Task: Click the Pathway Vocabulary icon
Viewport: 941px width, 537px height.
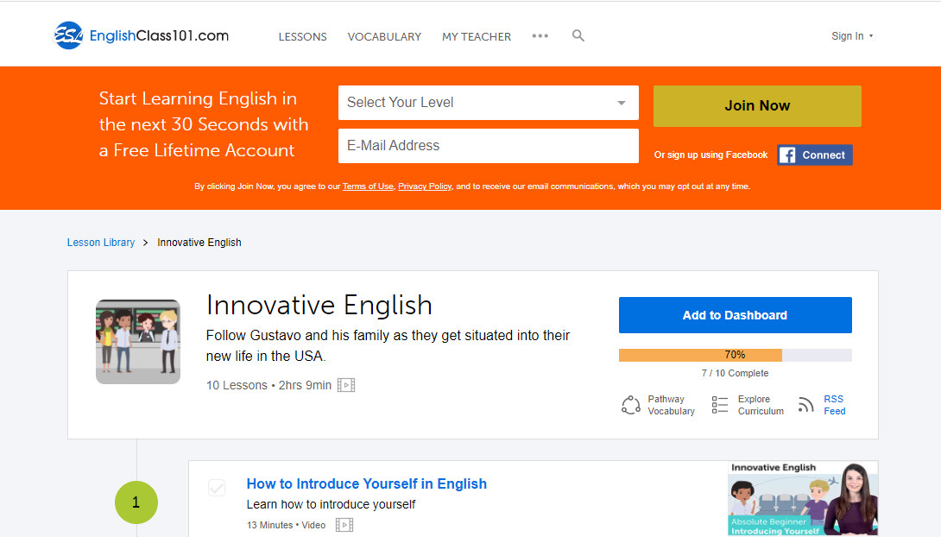Action: click(x=631, y=405)
